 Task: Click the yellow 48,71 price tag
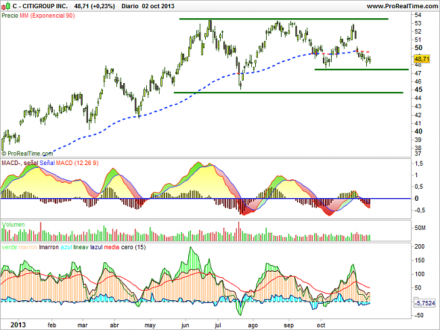tap(422, 59)
